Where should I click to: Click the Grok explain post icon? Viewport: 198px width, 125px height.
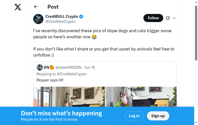[168, 18]
